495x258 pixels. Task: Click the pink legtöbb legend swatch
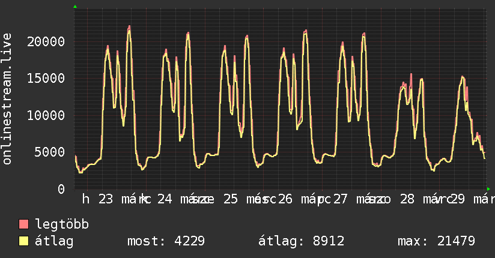point(23,224)
